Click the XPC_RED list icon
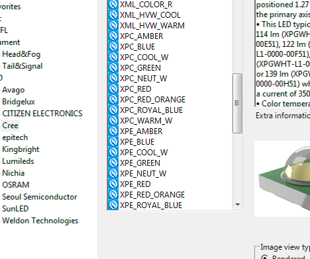The width and height of the screenshot is (310, 259). coord(113,89)
